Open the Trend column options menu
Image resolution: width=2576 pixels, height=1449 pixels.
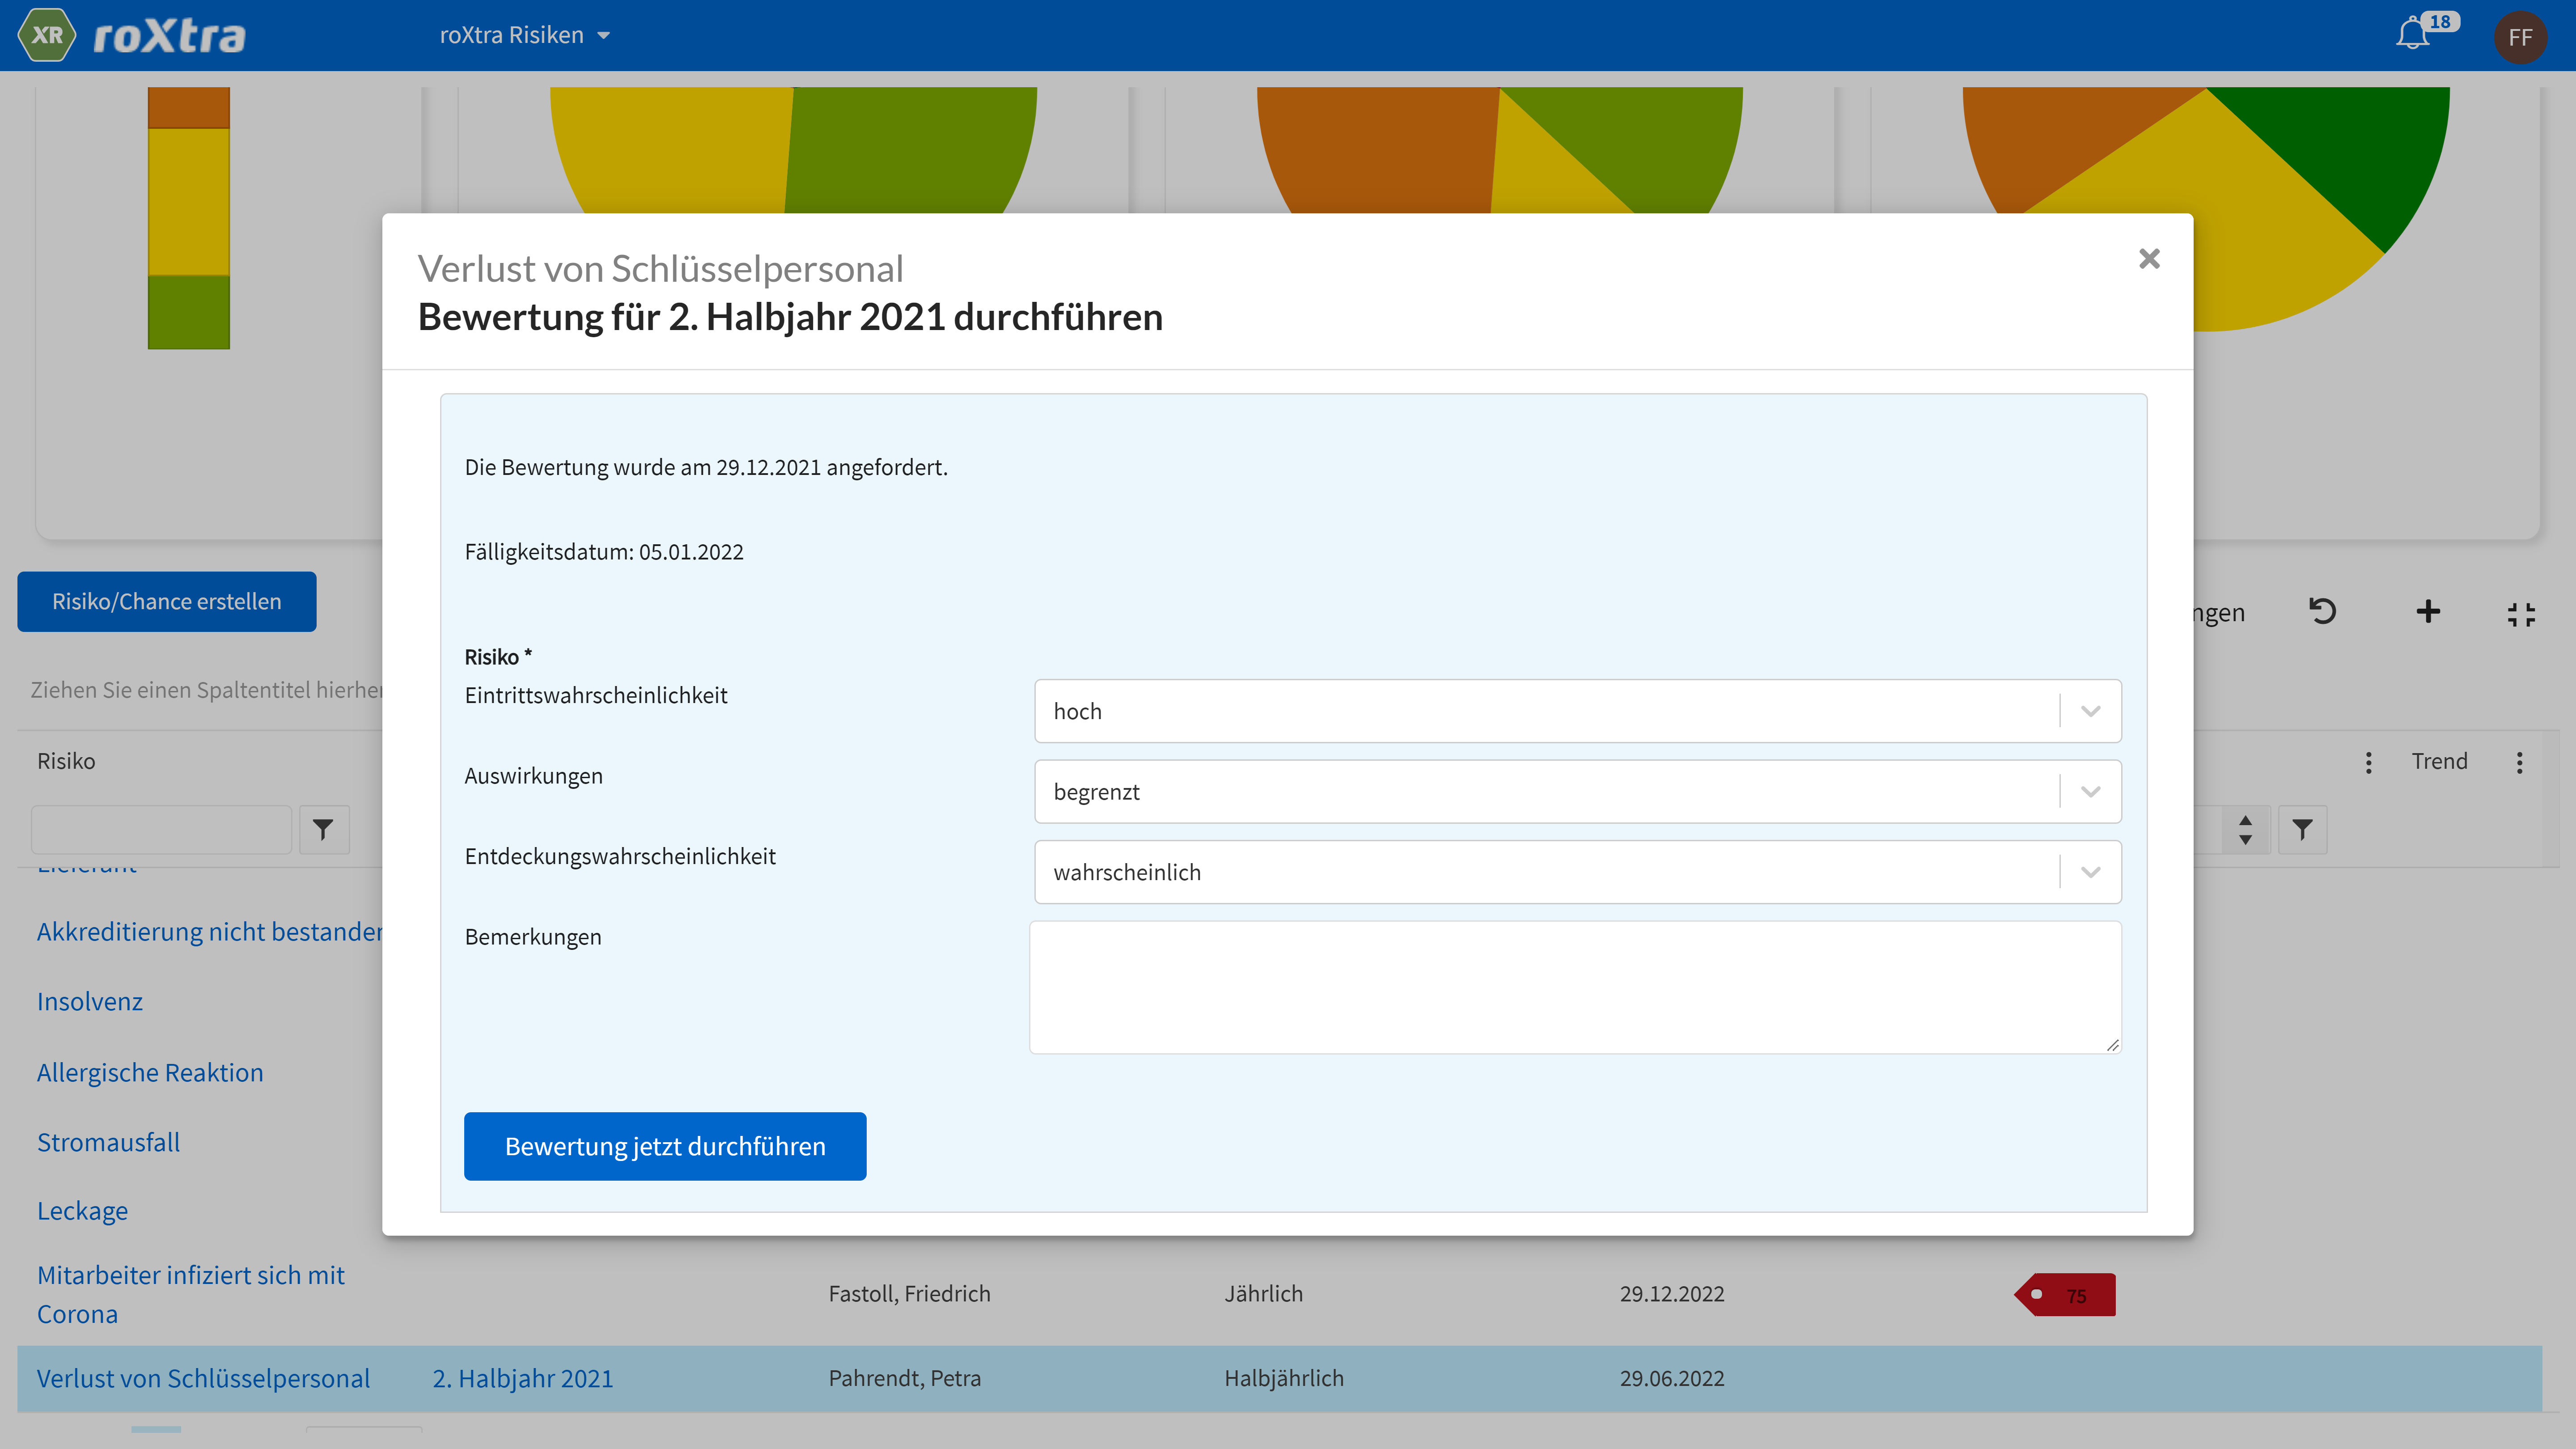point(2519,763)
